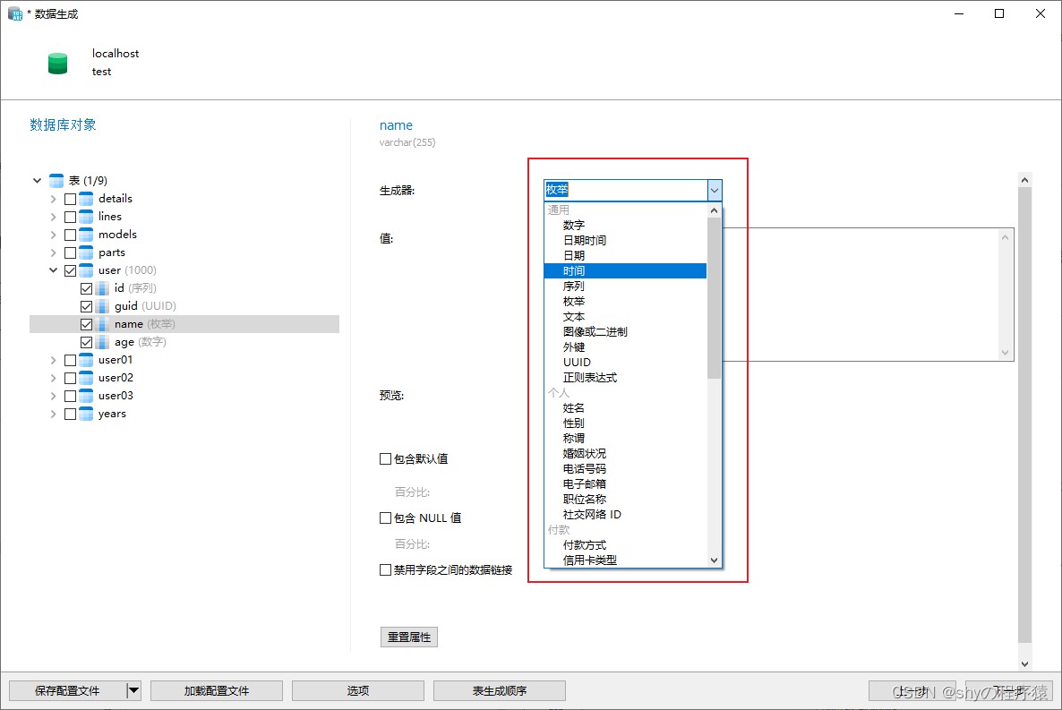Check the details table checkbox
Image resolution: width=1062 pixels, height=710 pixels.
tap(71, 199)
